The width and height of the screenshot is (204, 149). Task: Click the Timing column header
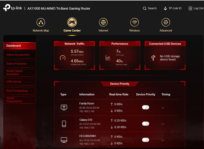[166, 94]
